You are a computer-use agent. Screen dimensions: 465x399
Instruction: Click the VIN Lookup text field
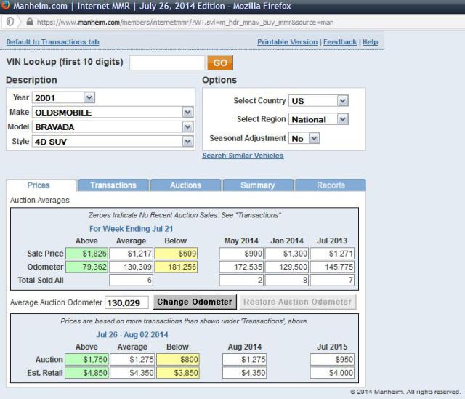(166, 63)
